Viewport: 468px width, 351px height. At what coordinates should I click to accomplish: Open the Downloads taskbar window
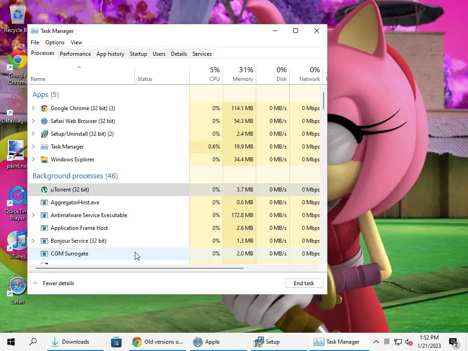pos(75,342)
